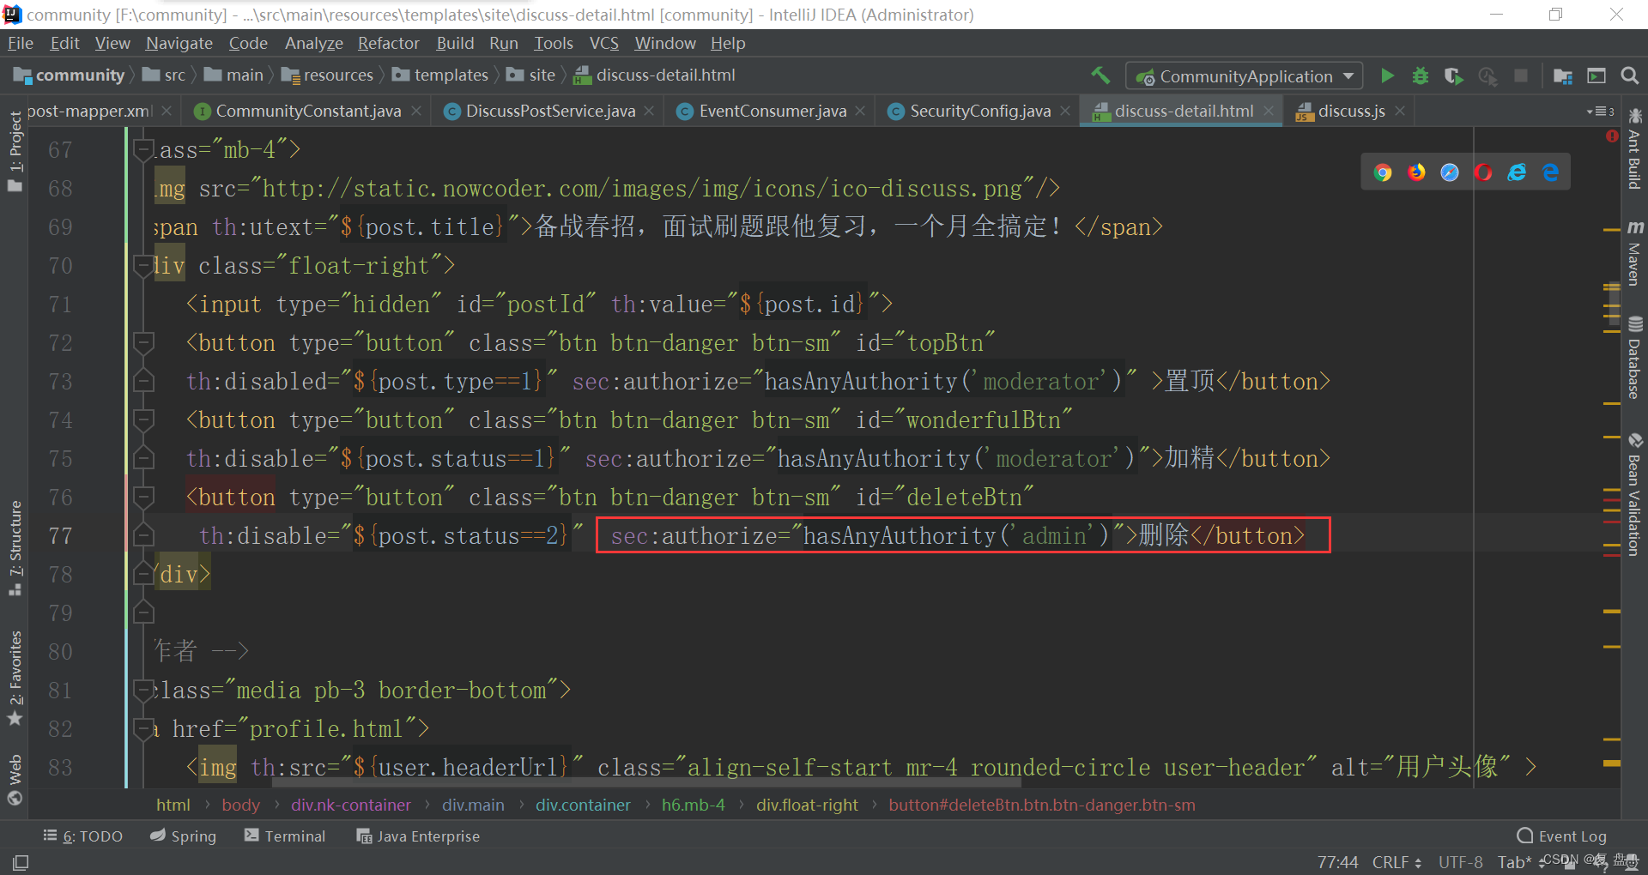Open Project Structure icon in toolbar

1563,75
